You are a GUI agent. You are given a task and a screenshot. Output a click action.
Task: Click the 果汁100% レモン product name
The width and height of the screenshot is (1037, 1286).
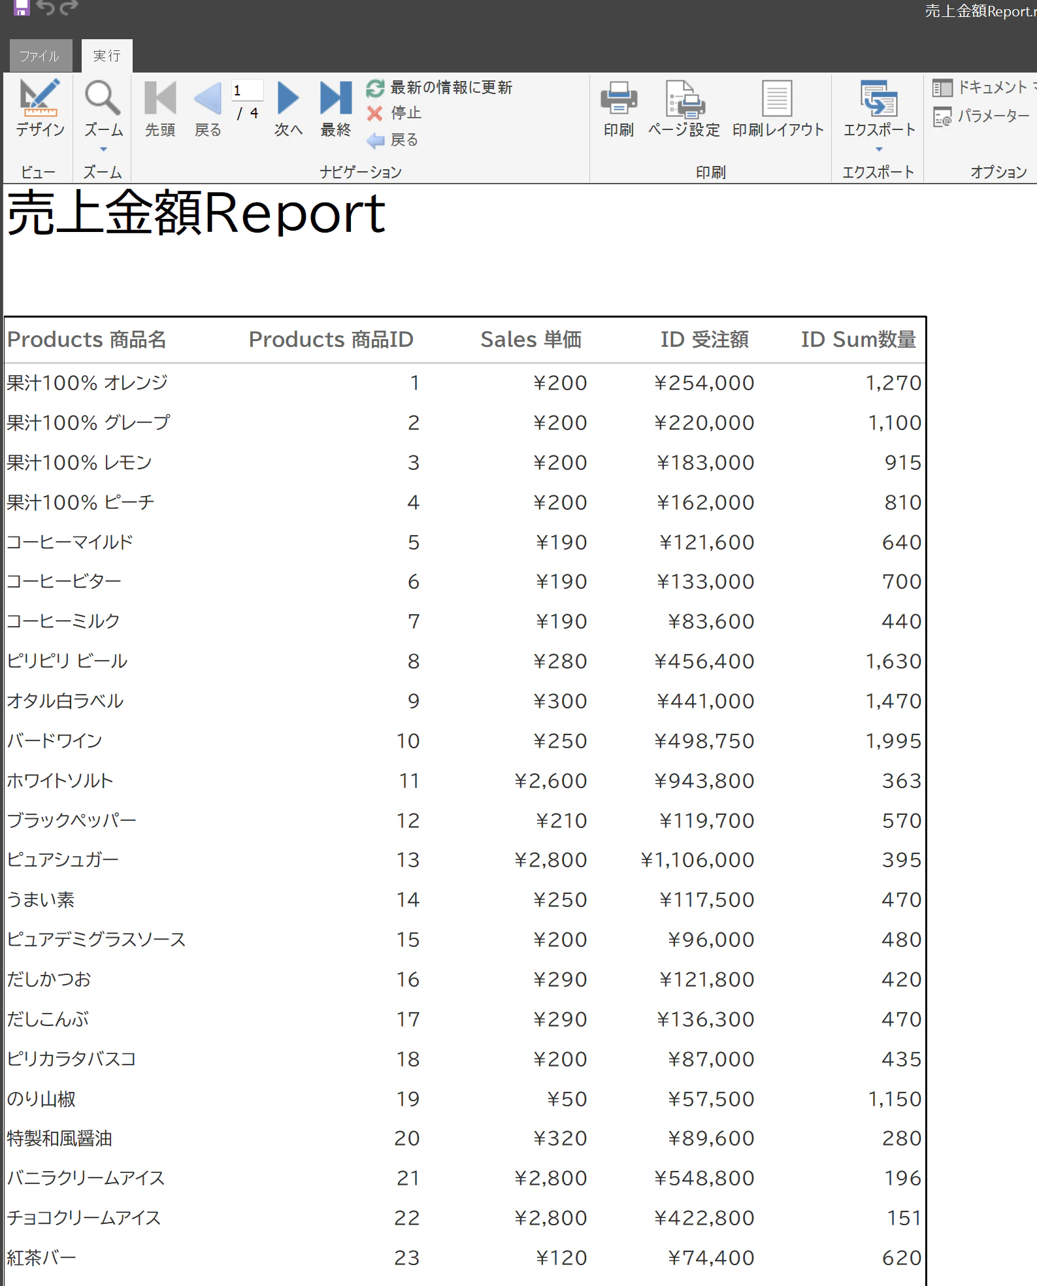click(80, 463)
